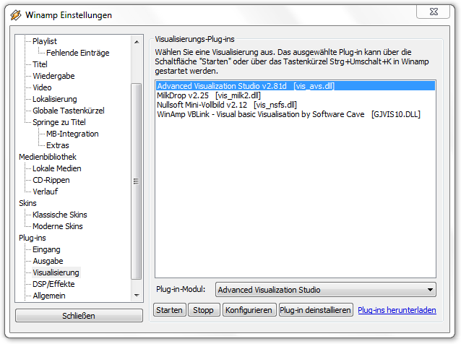The width and height of the screenshot is (461, 344).
Task: Select Moderne Skins in the tree
Action: point(57,226)
